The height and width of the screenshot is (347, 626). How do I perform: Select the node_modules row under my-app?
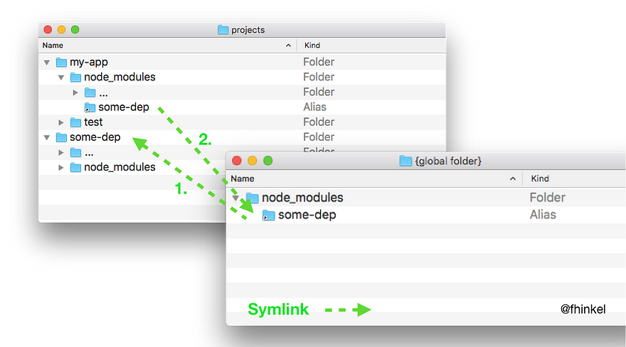[x=242, y=77]
